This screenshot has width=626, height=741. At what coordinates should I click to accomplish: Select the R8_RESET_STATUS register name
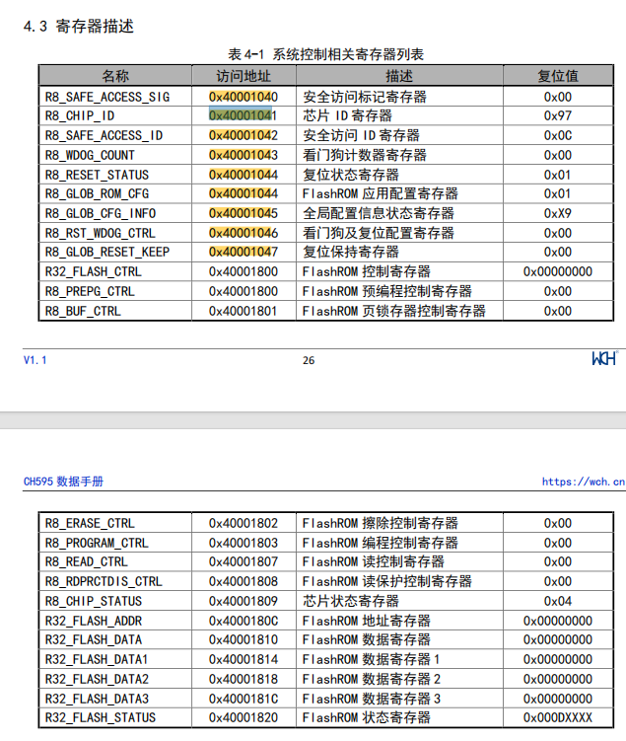(97, 175)
